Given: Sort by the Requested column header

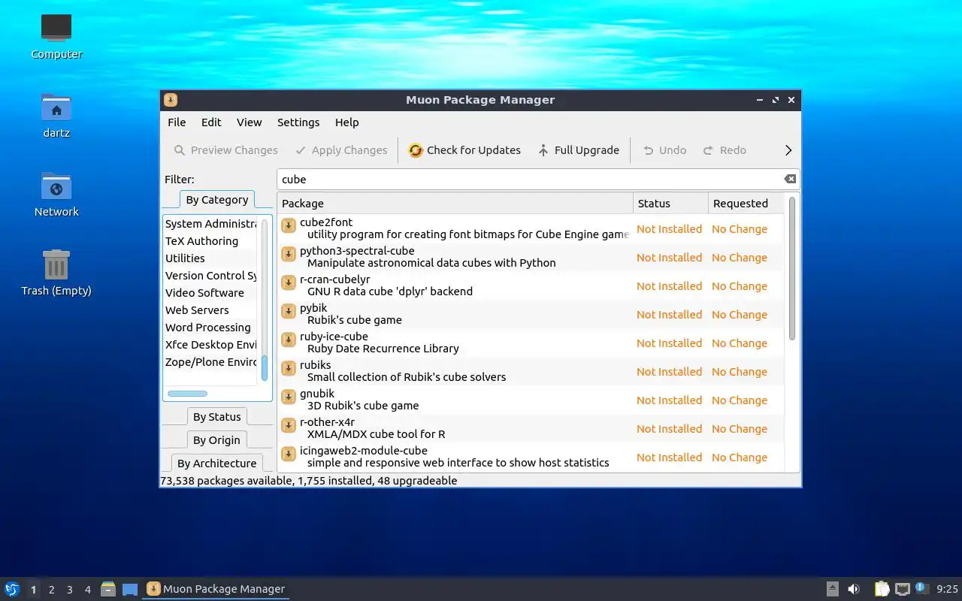Looking at the screenshot, I should (x=746, y=204).
